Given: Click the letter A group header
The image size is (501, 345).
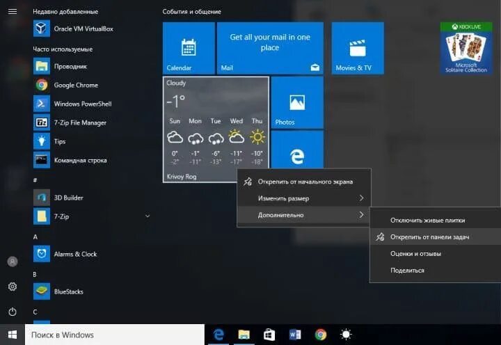Looking at the screenshot, I should (35, 236).
